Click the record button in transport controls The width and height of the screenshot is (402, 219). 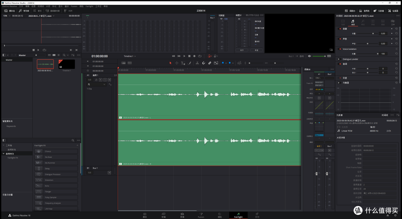click(194, 56)
